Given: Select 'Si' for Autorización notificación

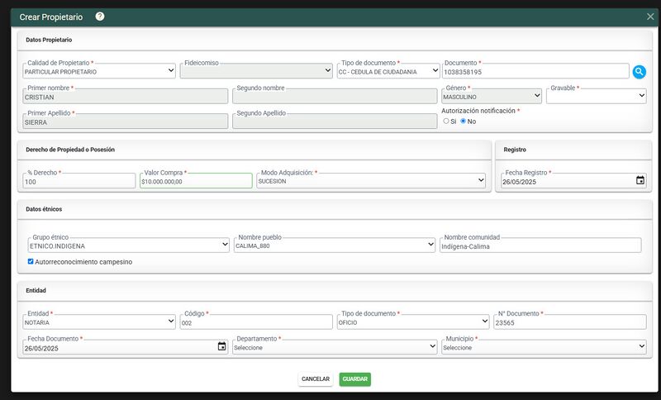Looking at the screenshot, I should 447,121.
